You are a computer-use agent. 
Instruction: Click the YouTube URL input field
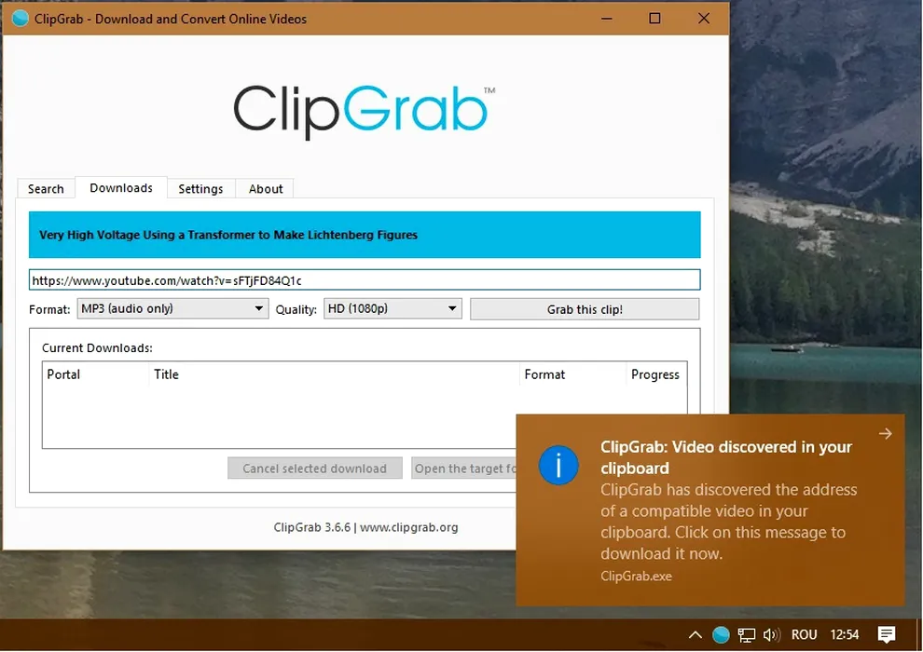click(x=365, y=279)
